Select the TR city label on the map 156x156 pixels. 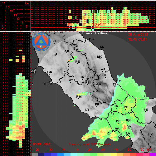click(82, 77)
